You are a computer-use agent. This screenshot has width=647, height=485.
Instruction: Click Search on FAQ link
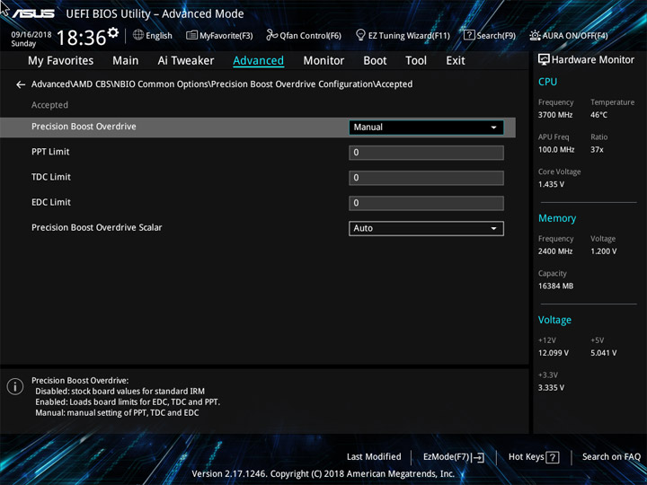(611, 457)
